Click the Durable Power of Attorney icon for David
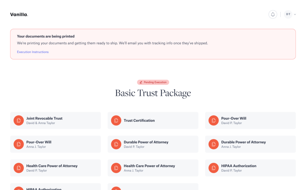 click(116, 144)
